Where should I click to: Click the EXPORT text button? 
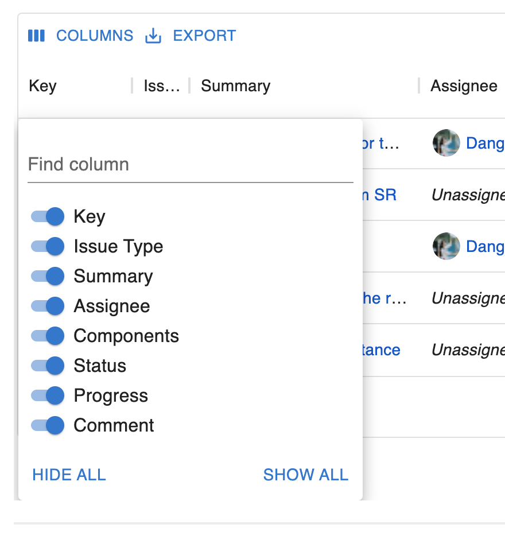[x=204, y=36]
